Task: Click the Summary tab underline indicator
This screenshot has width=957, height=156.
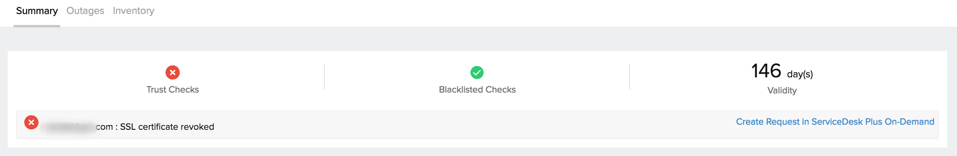Action: pos(37,26)
